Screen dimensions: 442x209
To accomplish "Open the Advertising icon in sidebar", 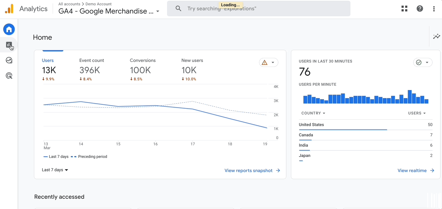I will click(9, 76).
